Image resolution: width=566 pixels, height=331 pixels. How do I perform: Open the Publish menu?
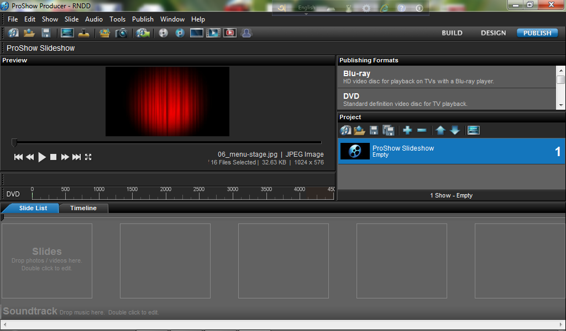pyautogui.click(x=143, y=19)
